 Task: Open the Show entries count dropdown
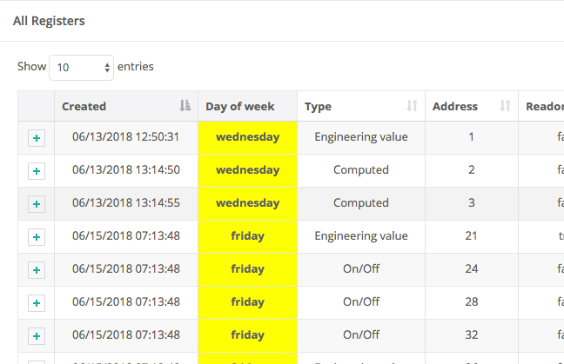coord(81,68)
